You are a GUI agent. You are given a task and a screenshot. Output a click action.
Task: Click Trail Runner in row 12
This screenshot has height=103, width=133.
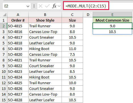click(x=45, y=83)
